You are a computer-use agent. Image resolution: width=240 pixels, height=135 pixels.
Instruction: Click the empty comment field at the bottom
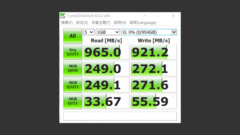120,116
